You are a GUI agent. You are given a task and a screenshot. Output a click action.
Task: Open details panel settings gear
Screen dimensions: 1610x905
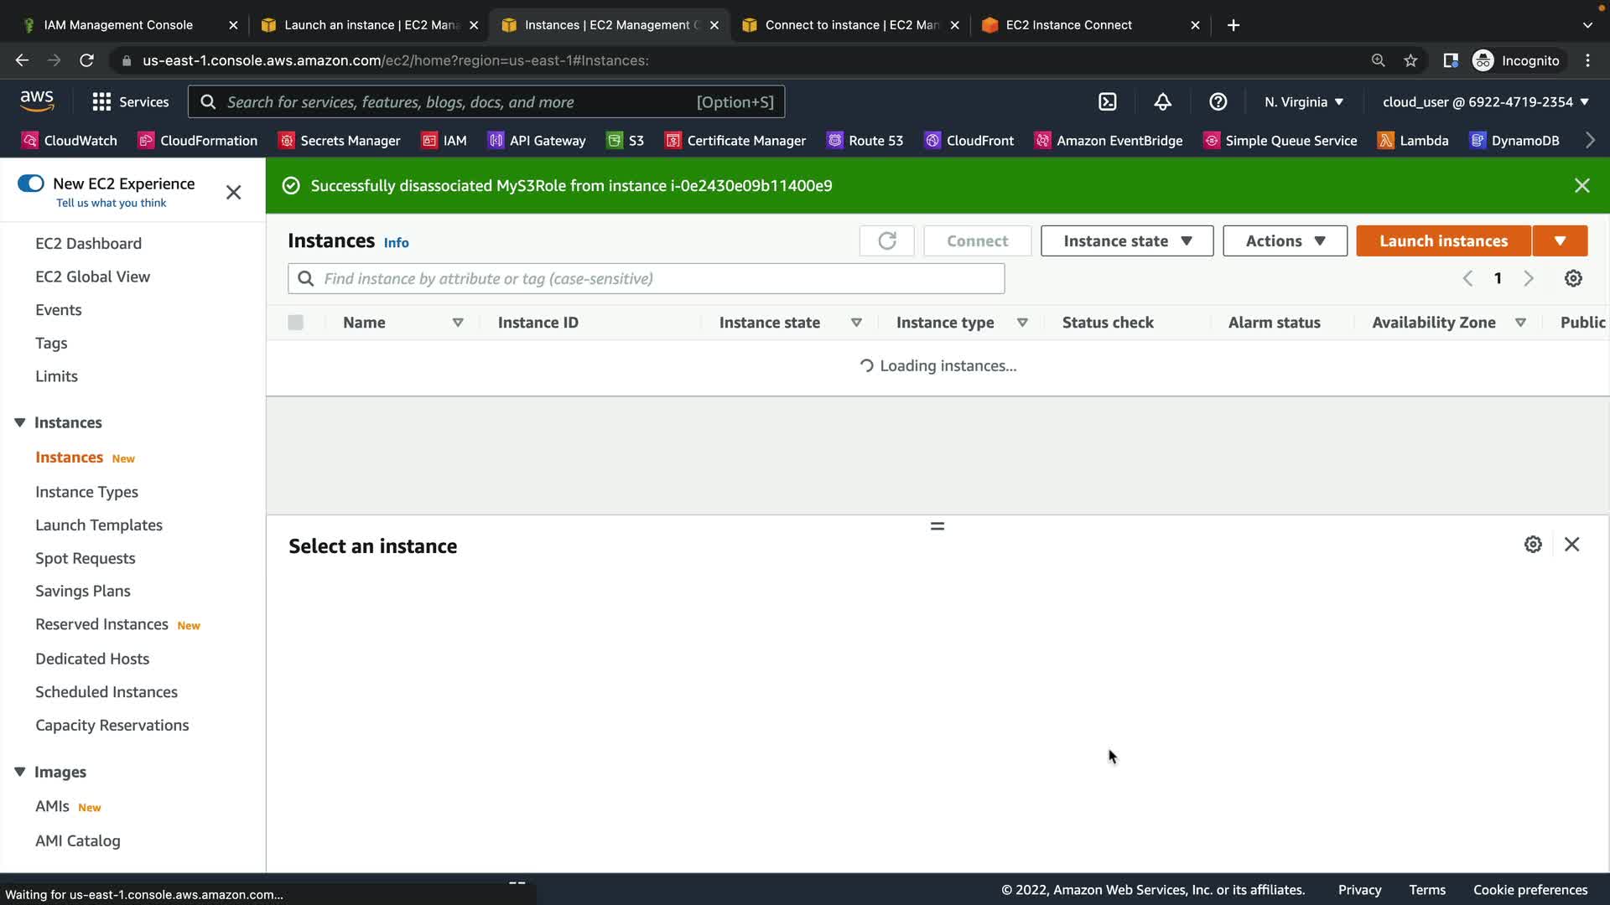click(x=1533, y=545)
